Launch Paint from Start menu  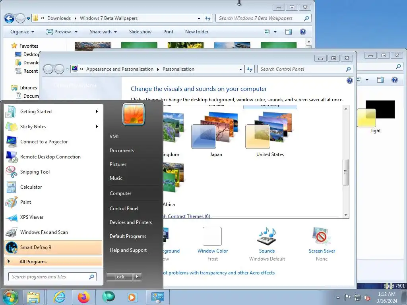click(53, 202)
